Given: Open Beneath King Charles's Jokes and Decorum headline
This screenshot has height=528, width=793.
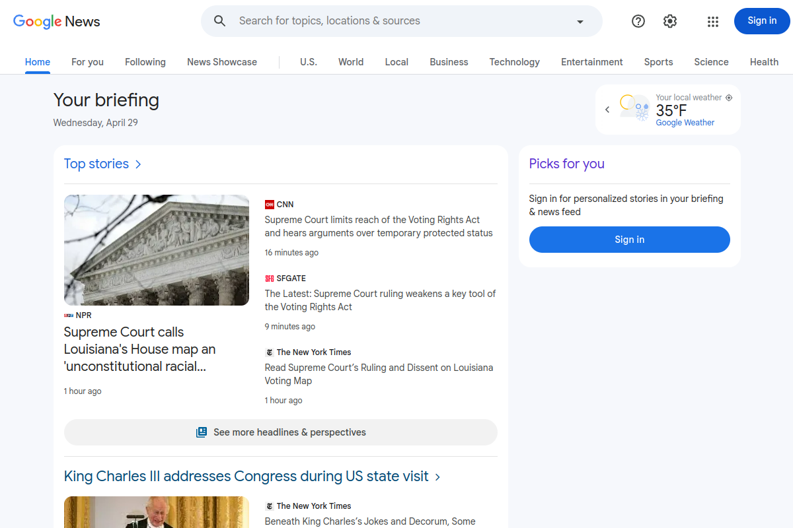Looking at the screenshot, I should click(370, 521).
